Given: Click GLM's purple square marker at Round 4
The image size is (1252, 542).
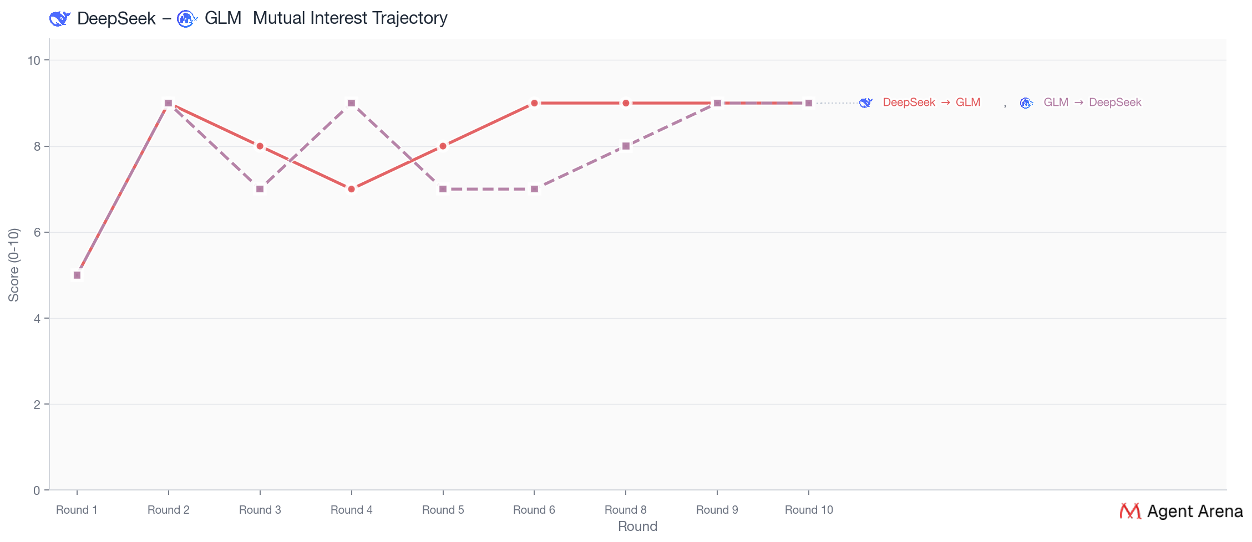Looking at the screenshot, I should pyautogui.click(x=352, y=103).
